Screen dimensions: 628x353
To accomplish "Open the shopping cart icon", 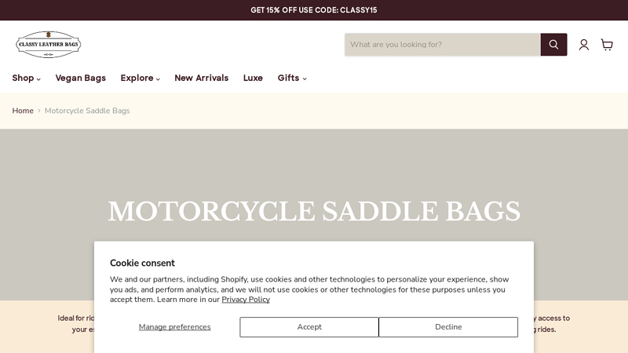I will 607,45.
